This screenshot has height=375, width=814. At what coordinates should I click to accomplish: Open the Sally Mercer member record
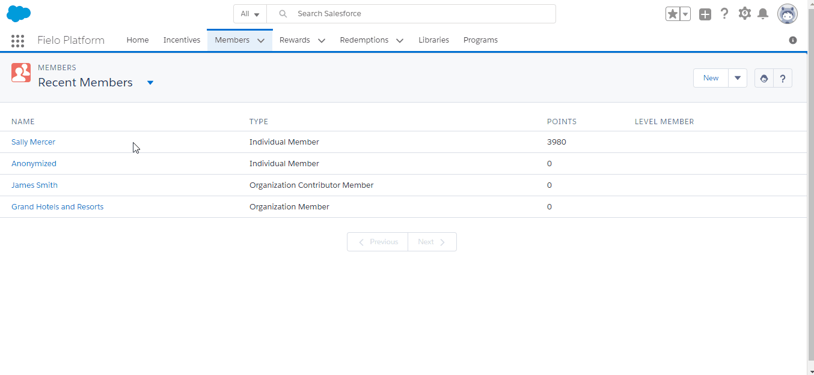click(33, 142)
